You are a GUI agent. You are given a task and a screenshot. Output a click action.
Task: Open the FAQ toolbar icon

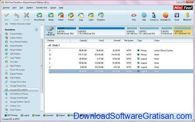tap(134, 17)
